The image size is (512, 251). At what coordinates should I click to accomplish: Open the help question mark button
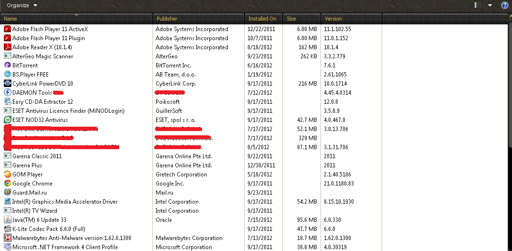coord(505,5)
